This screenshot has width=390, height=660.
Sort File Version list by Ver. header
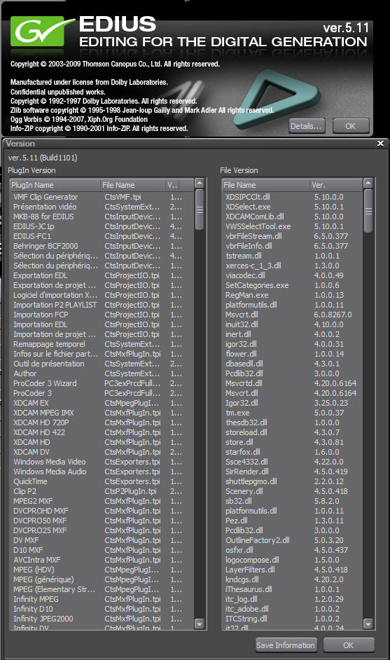click(336, 185)
